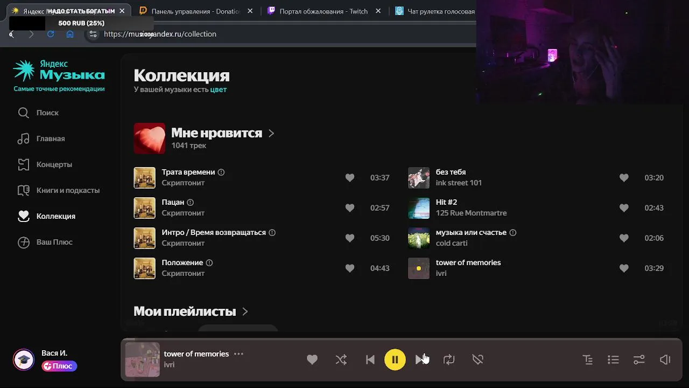Open playback settings sliders icon

click(x=639, y=359)
